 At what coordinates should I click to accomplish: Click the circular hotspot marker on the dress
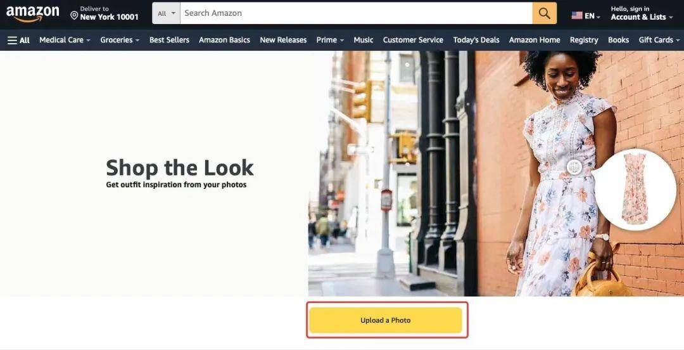[x=574, y=167]
